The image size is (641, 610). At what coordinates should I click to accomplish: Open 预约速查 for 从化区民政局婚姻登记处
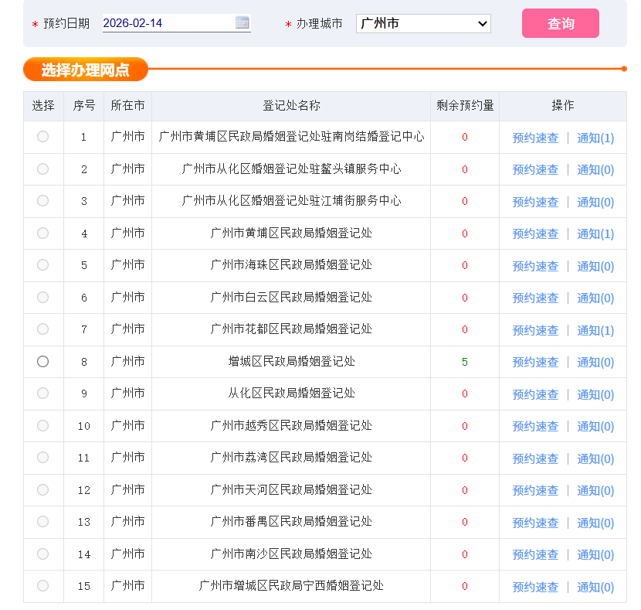click(535, 394)
